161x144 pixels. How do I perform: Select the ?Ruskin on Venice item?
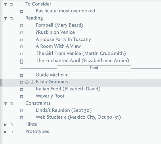click(55, 32)
